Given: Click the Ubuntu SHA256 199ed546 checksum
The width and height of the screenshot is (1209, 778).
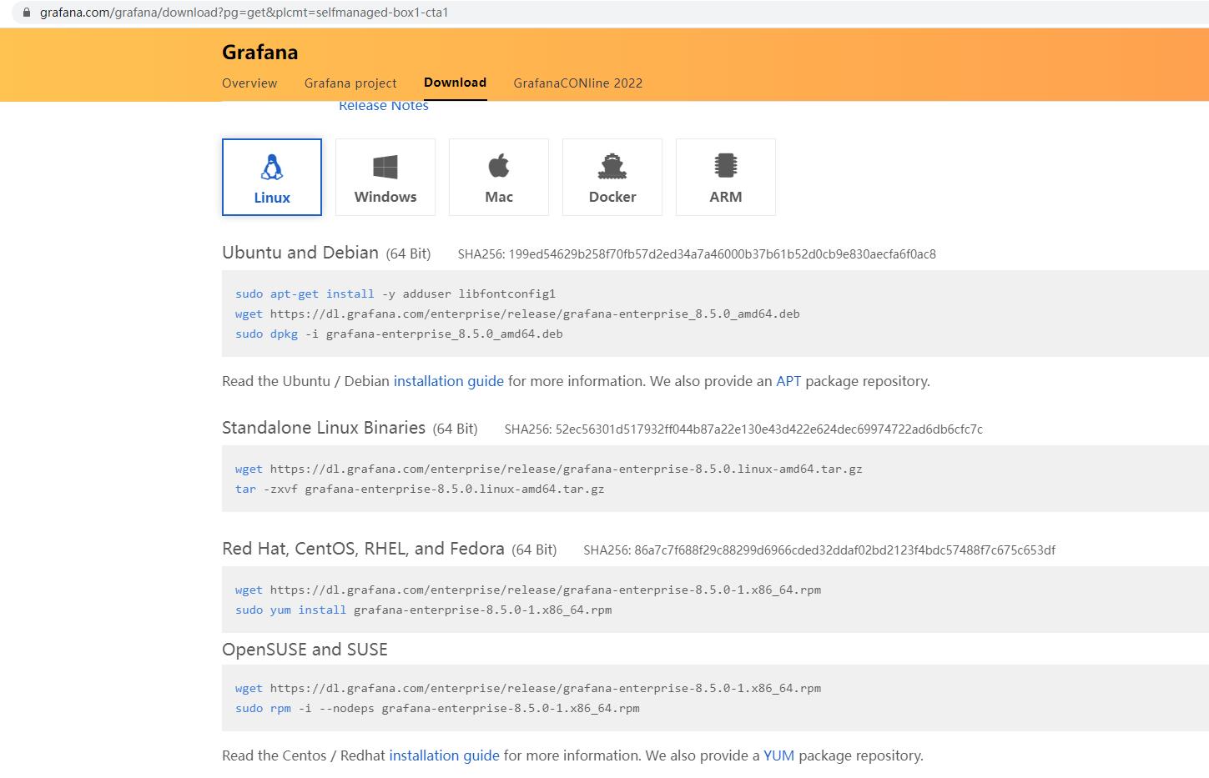Looking at the screenshot, I should tap(697, 254).
